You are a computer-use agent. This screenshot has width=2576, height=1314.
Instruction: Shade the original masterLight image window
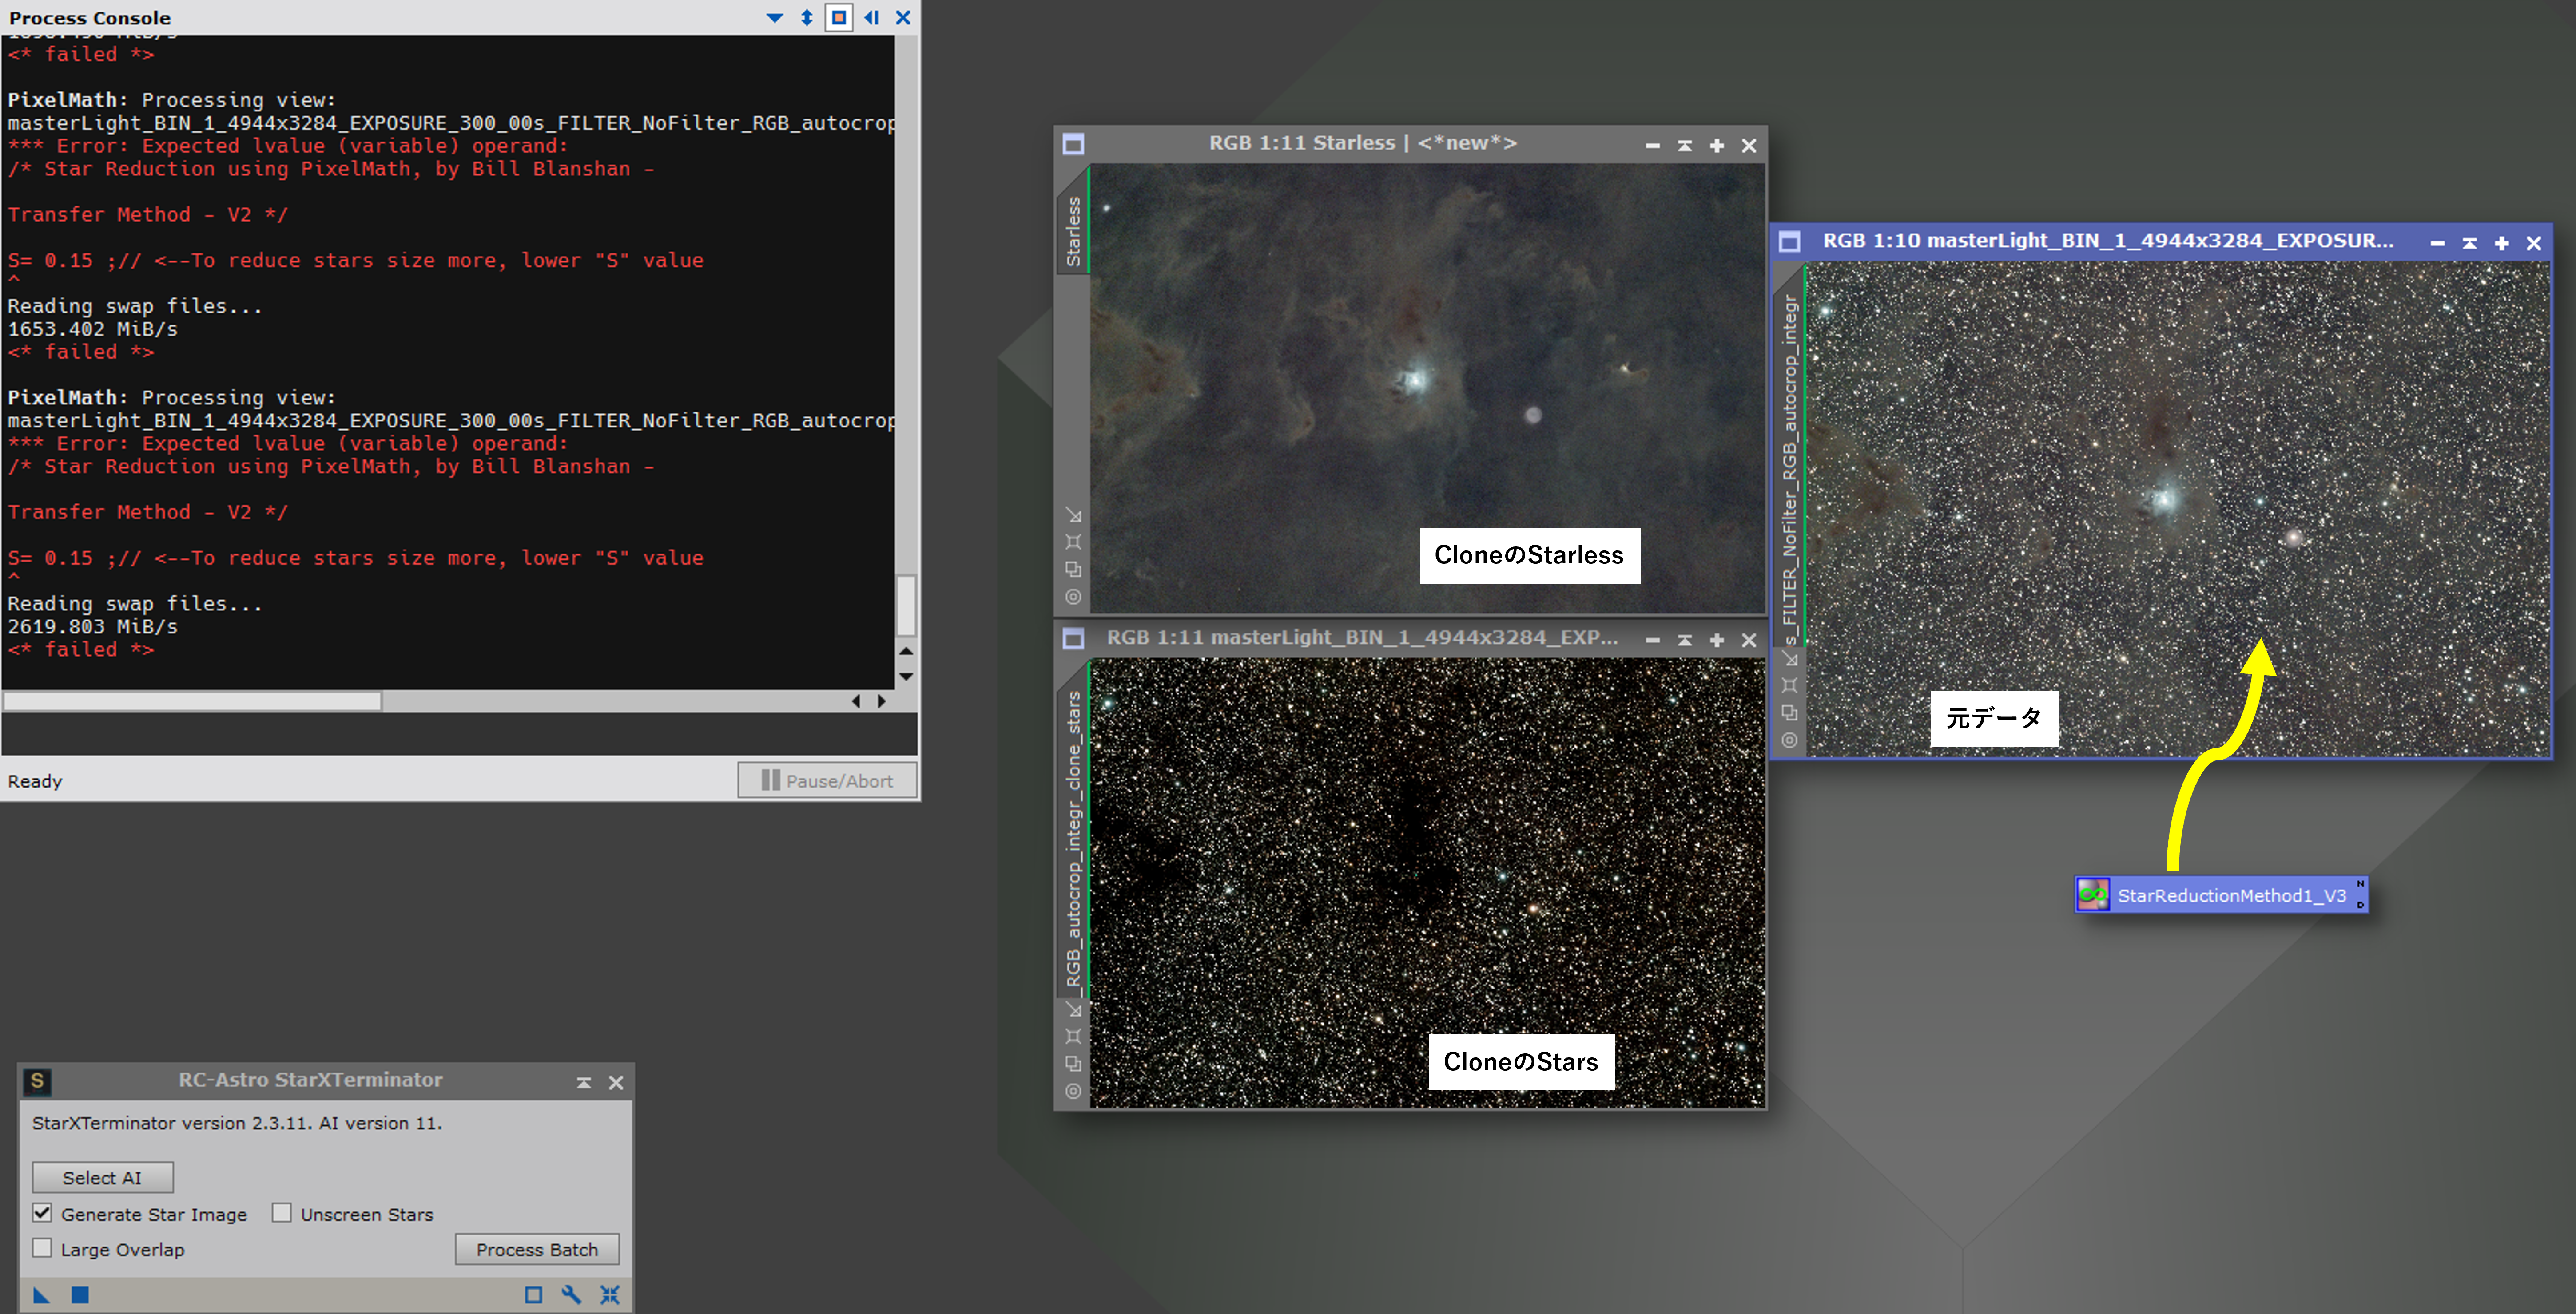point(2470,243)
